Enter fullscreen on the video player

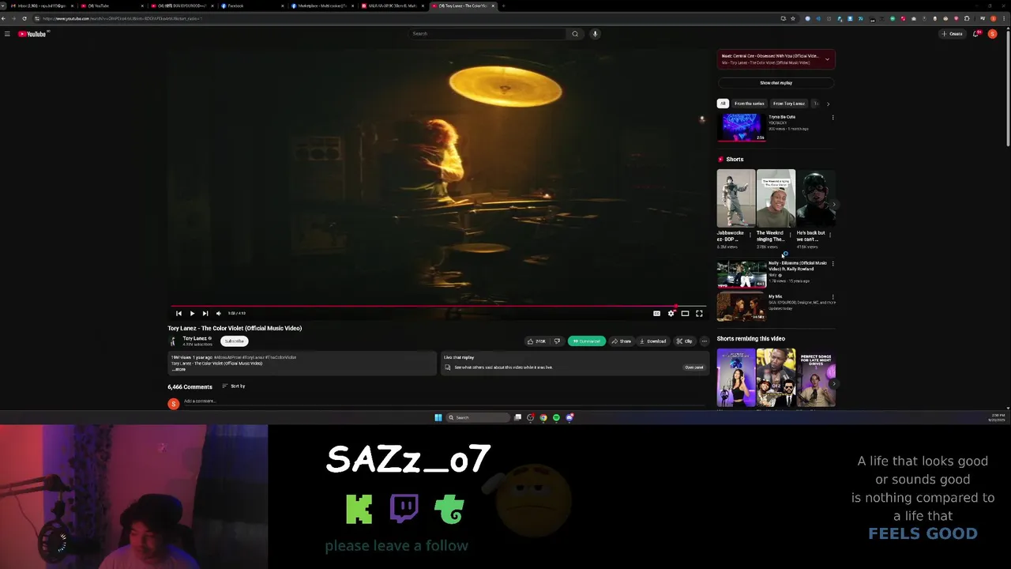coord(699,314)
